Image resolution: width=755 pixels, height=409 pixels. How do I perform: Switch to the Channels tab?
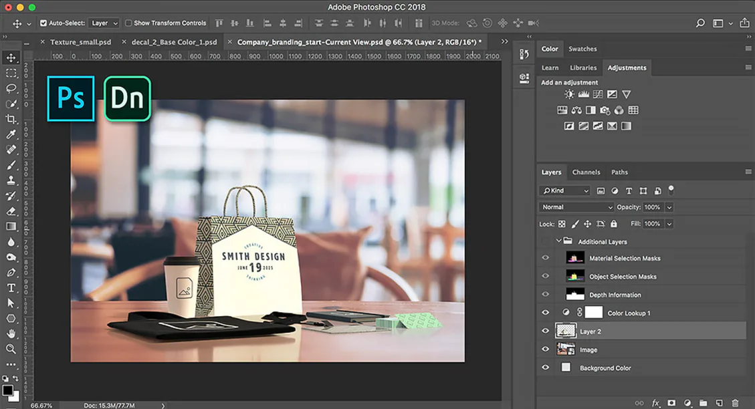point(586,172)
